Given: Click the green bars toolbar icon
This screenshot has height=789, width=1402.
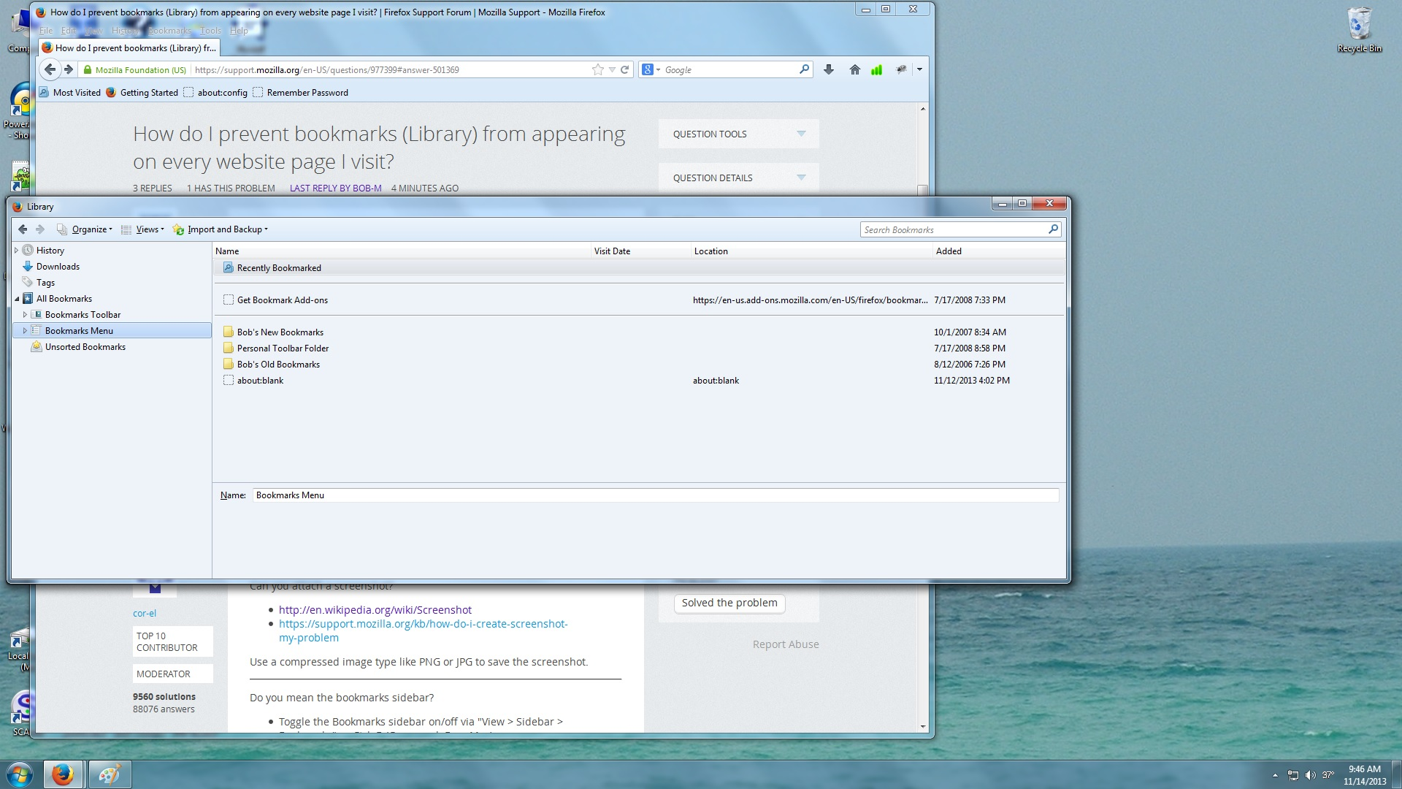Looking at the screenshot, I should tap(877, 70).
